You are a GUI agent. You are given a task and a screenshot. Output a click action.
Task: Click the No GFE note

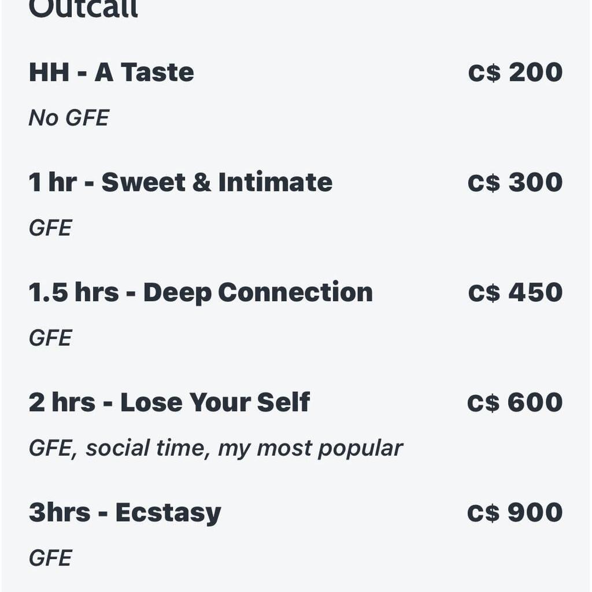pos(69,118)
